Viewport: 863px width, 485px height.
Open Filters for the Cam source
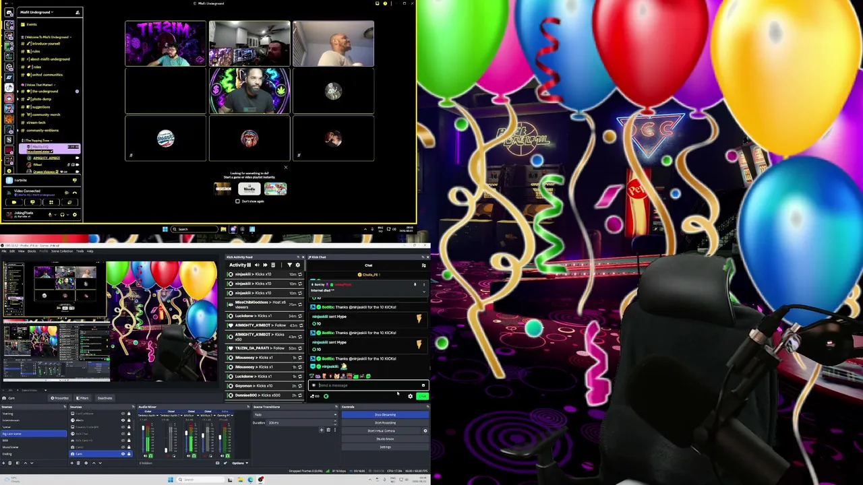(x=82, y=398)
